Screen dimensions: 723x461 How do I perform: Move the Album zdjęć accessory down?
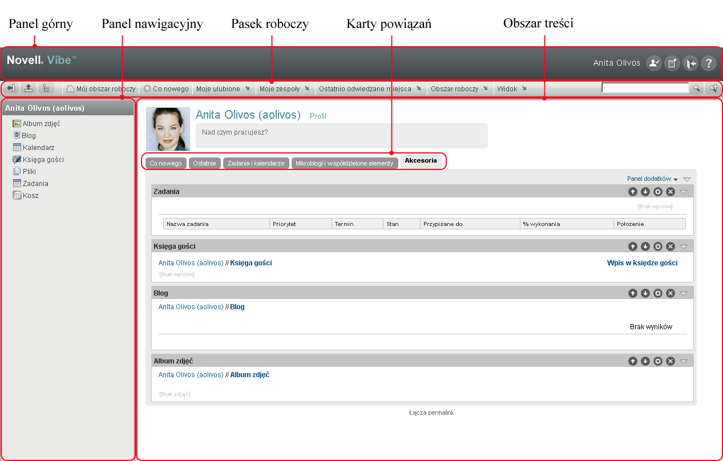pos(645,361)
